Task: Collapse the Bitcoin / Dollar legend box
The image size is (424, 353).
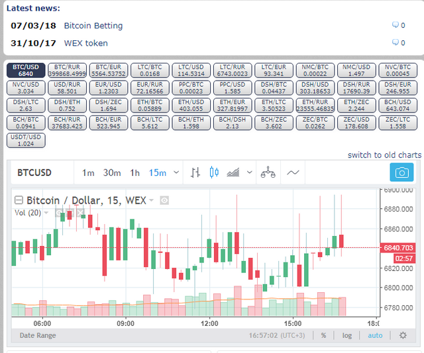Action: point(19,200)
